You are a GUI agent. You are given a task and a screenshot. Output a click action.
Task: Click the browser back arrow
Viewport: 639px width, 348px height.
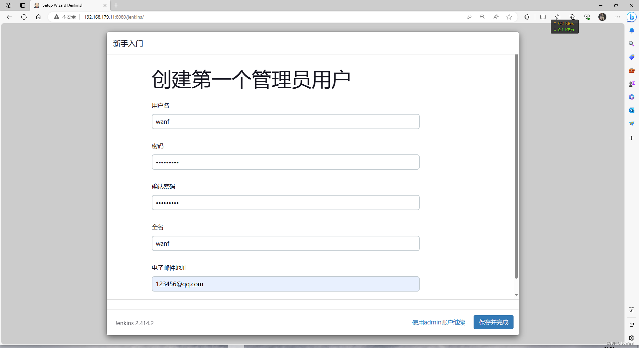coord(9,17)
